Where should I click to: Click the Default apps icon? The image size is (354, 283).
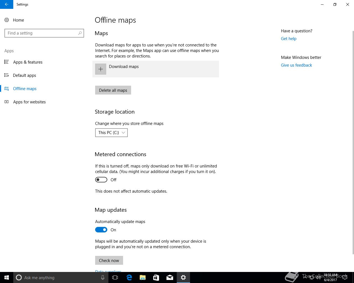coord(7,75)
